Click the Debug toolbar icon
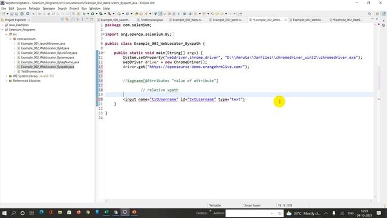Screen dimensions: 387x218 pos(84,14)
